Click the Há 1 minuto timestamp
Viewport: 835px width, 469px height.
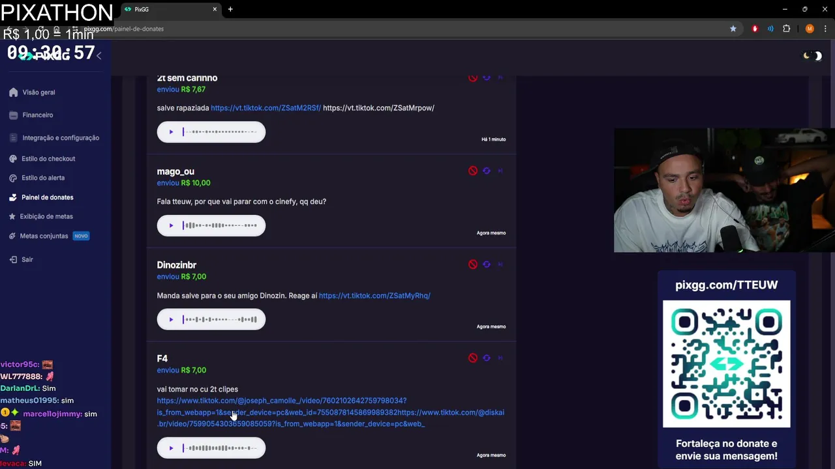pyautogui.click(x=493, y=139)
